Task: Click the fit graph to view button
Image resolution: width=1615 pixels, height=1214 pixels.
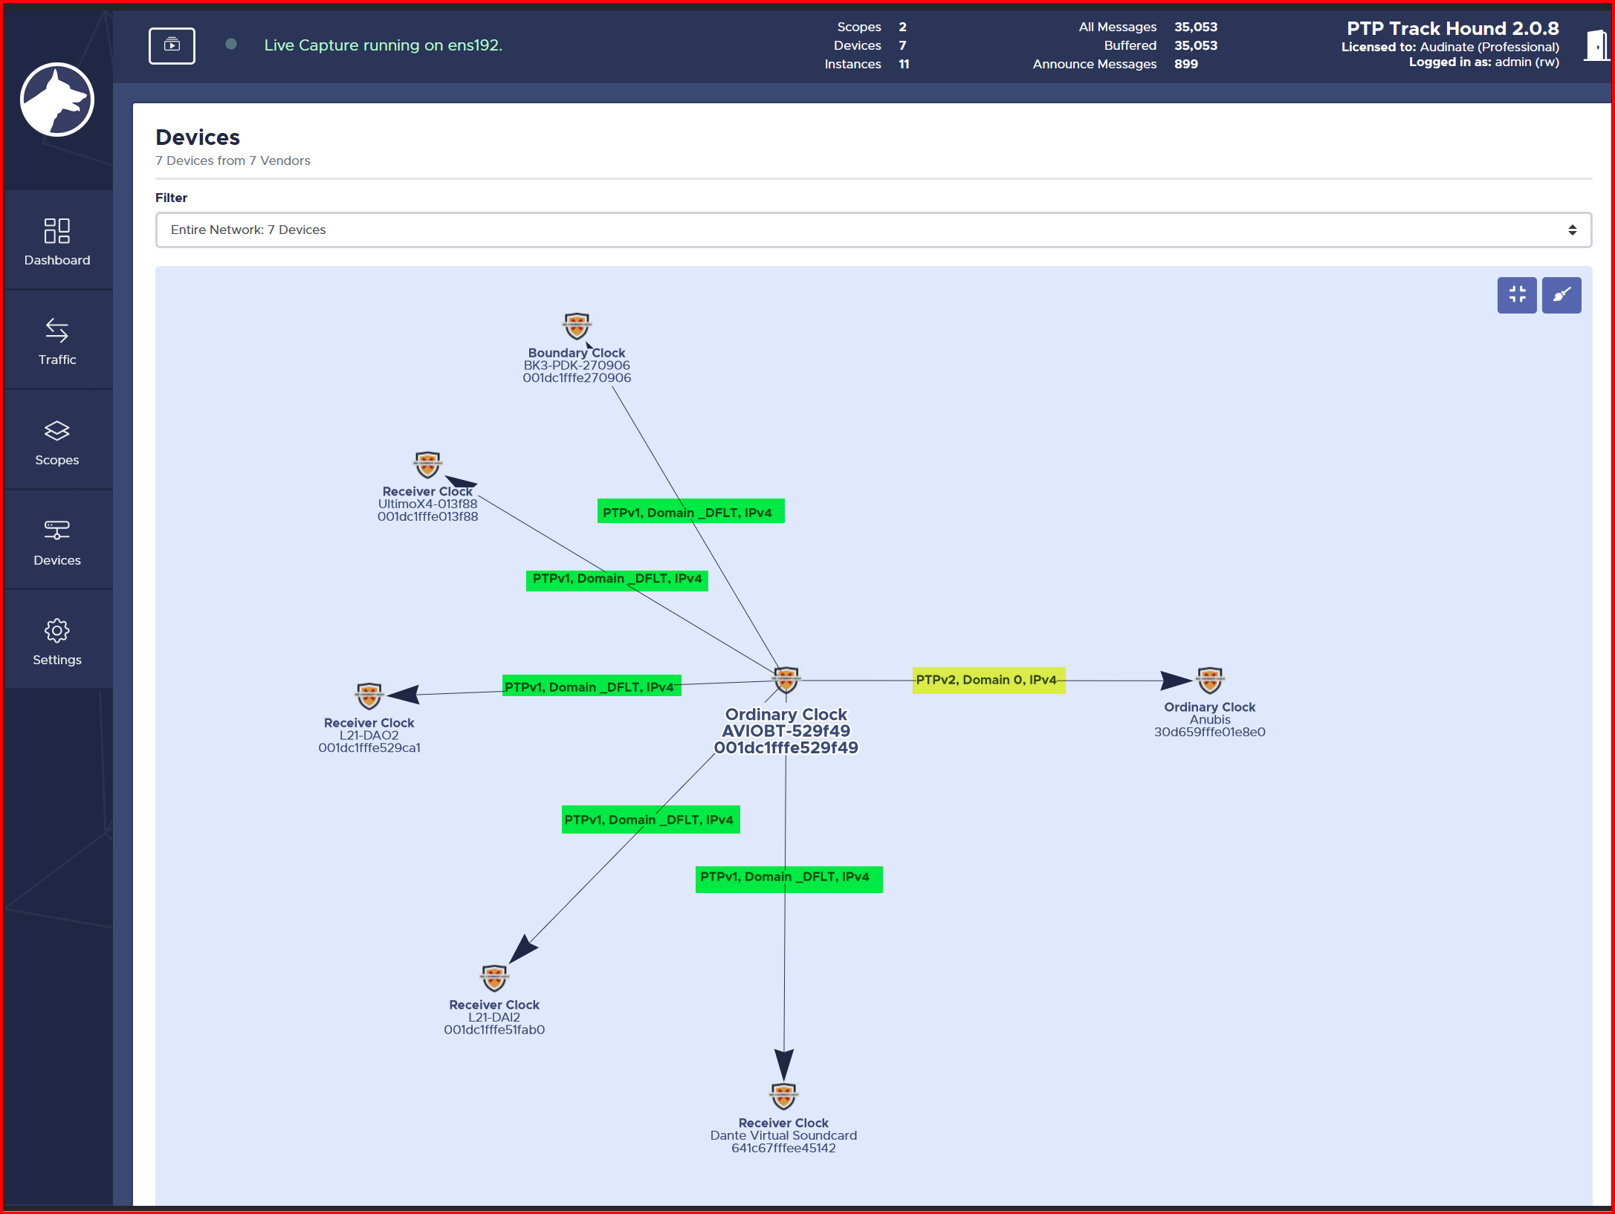Action: coord(1517,295)
